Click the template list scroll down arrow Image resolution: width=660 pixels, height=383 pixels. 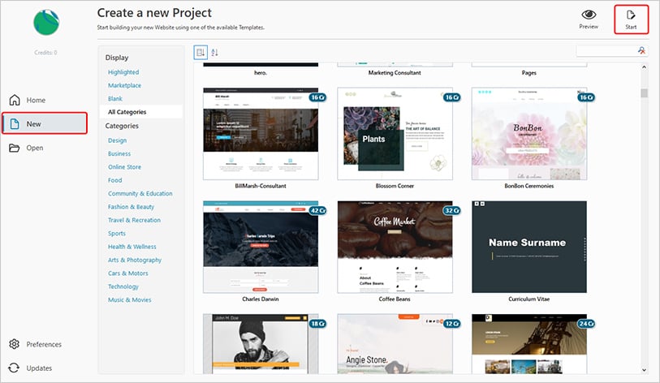point(644,370)
